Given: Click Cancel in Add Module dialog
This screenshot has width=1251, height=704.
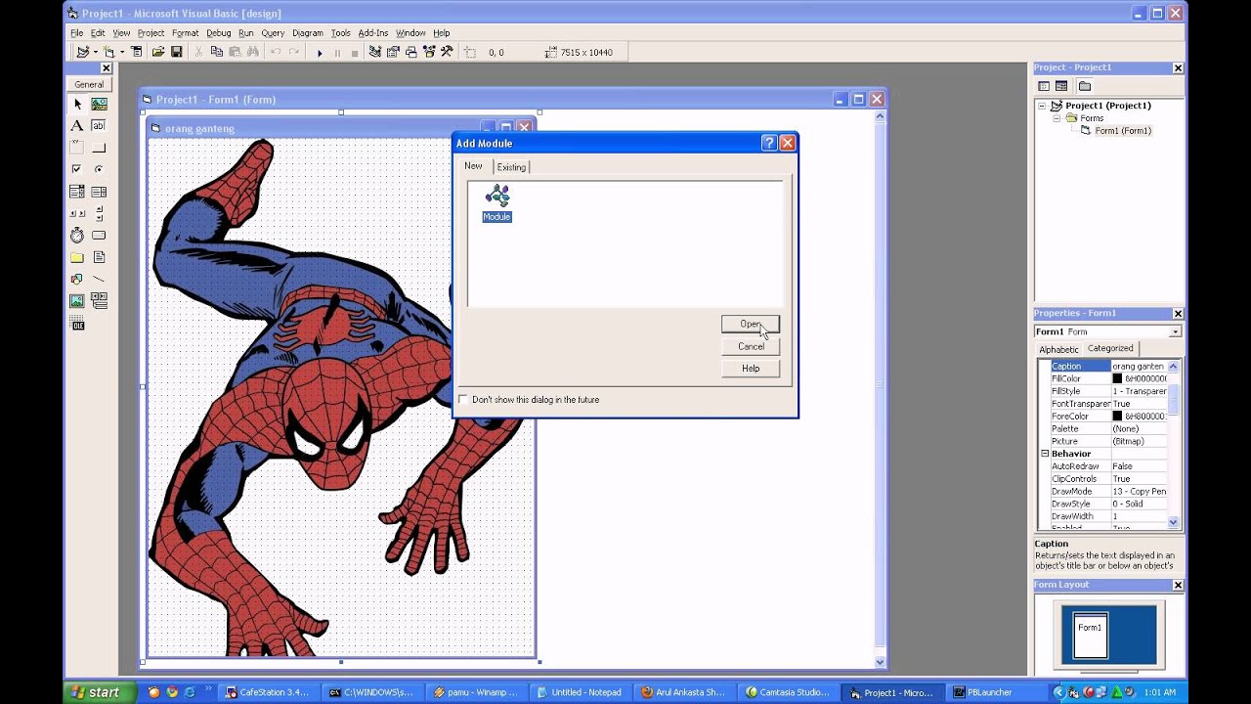Looking at the screenshot, I should (751, 346).
